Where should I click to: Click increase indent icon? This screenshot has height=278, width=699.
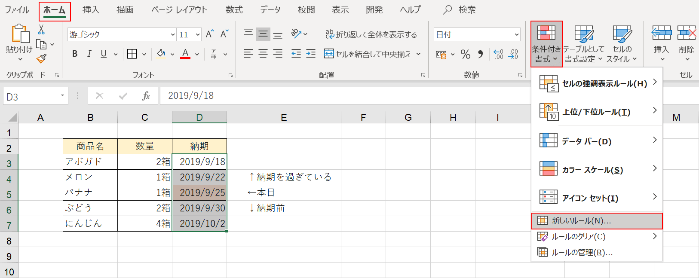click(311, 53)
